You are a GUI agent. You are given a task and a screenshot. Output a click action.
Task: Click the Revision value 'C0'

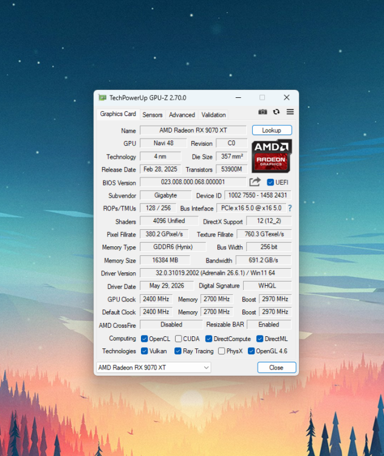pyautogui.click(x=231, y=143)
